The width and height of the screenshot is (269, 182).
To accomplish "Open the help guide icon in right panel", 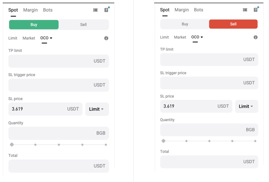I will (x=256, y=10).
